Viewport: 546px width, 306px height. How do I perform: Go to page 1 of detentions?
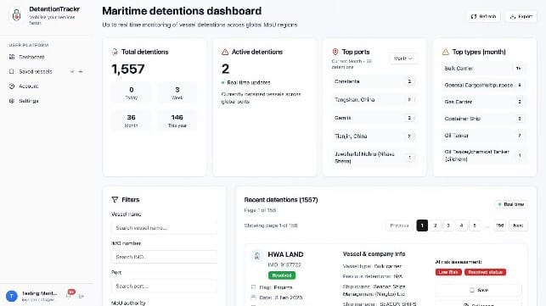point(422,225)
